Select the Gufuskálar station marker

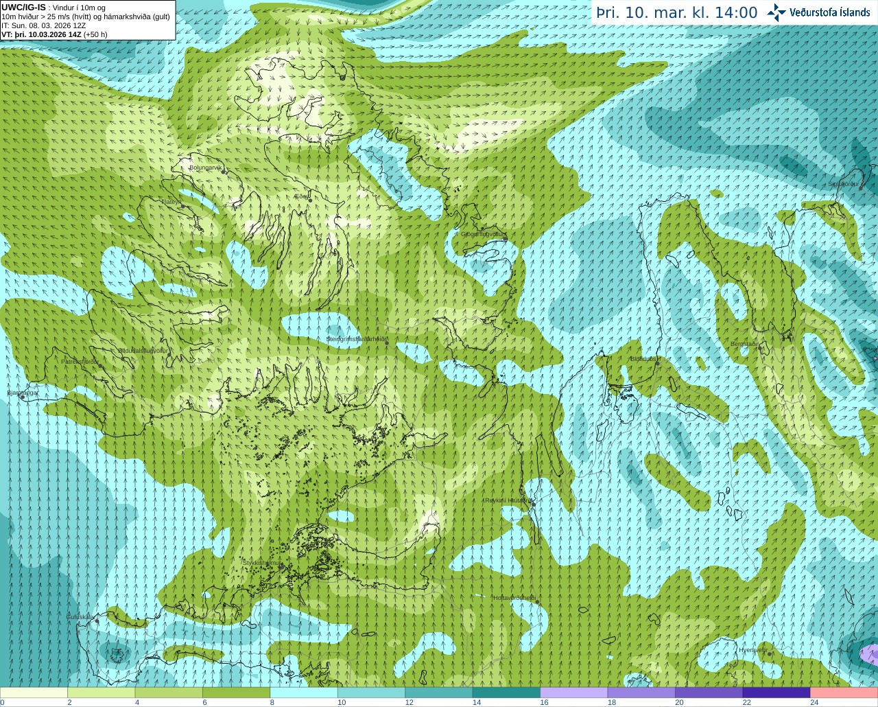pos(97,622)
